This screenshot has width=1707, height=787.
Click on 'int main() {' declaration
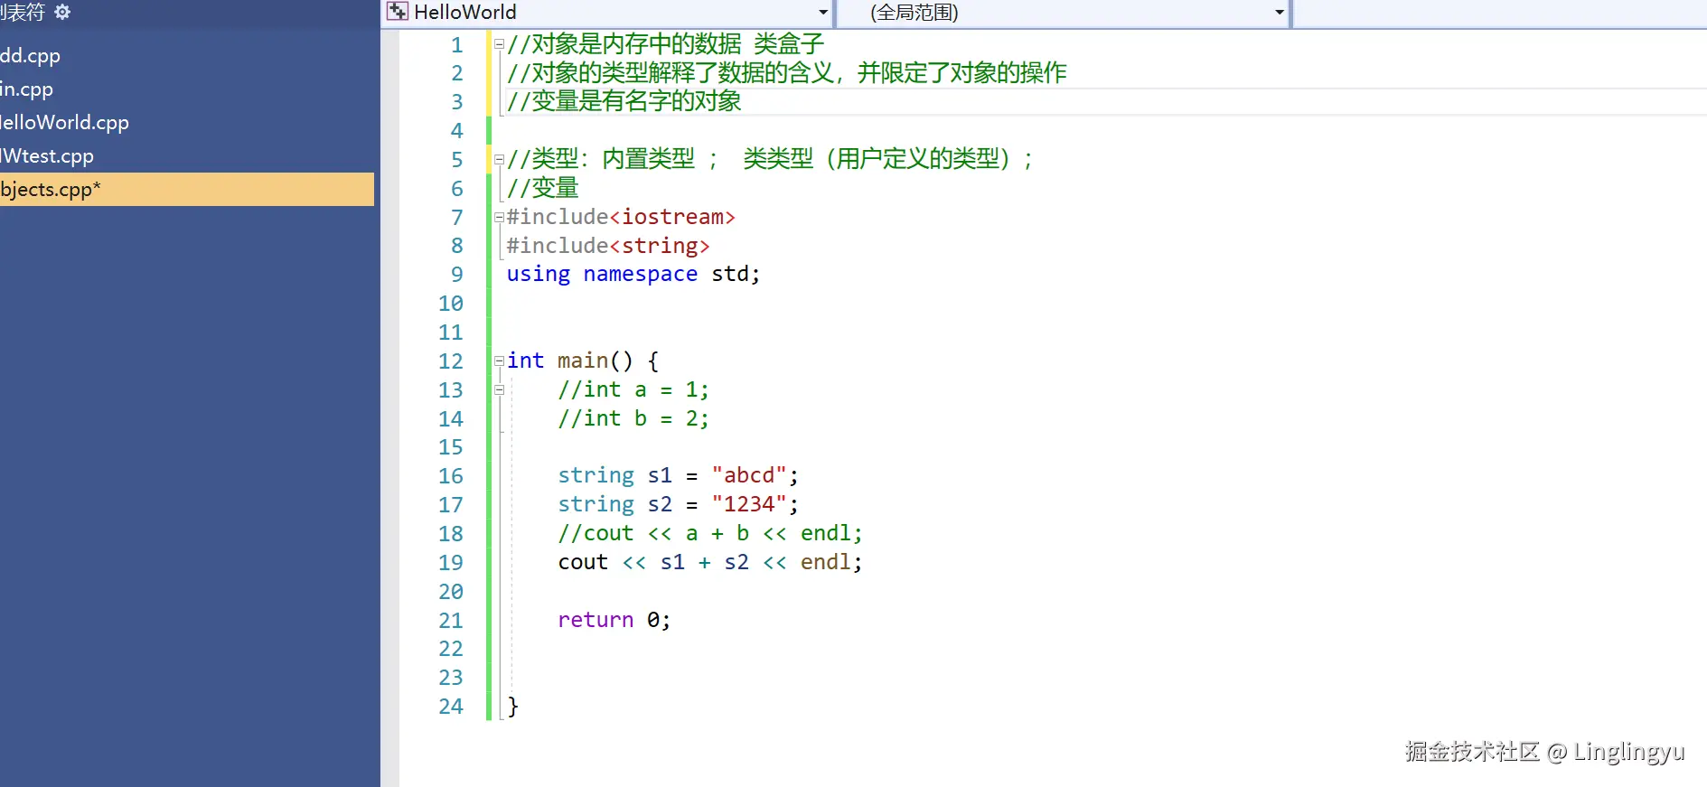(583, 361)
